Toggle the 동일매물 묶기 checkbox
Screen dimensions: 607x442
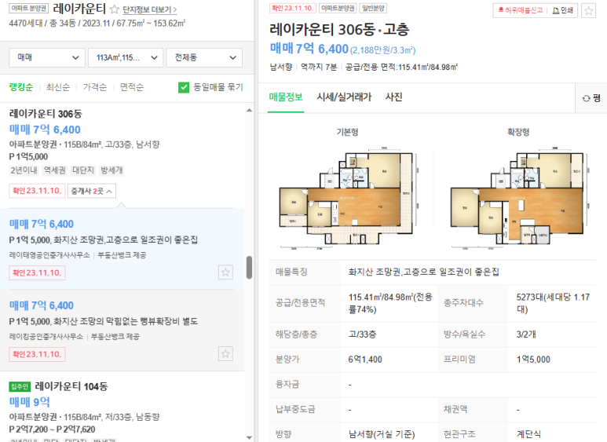[x=184, y=87]
